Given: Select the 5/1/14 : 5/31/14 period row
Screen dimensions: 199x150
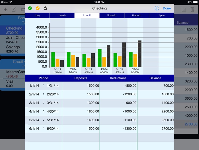Looking at the screenshot, I should [x=99, y=120].
